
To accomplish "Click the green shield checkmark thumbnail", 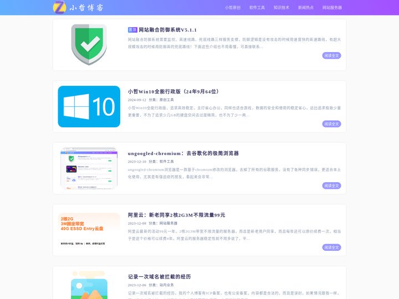I will click(x=89, y=44).
